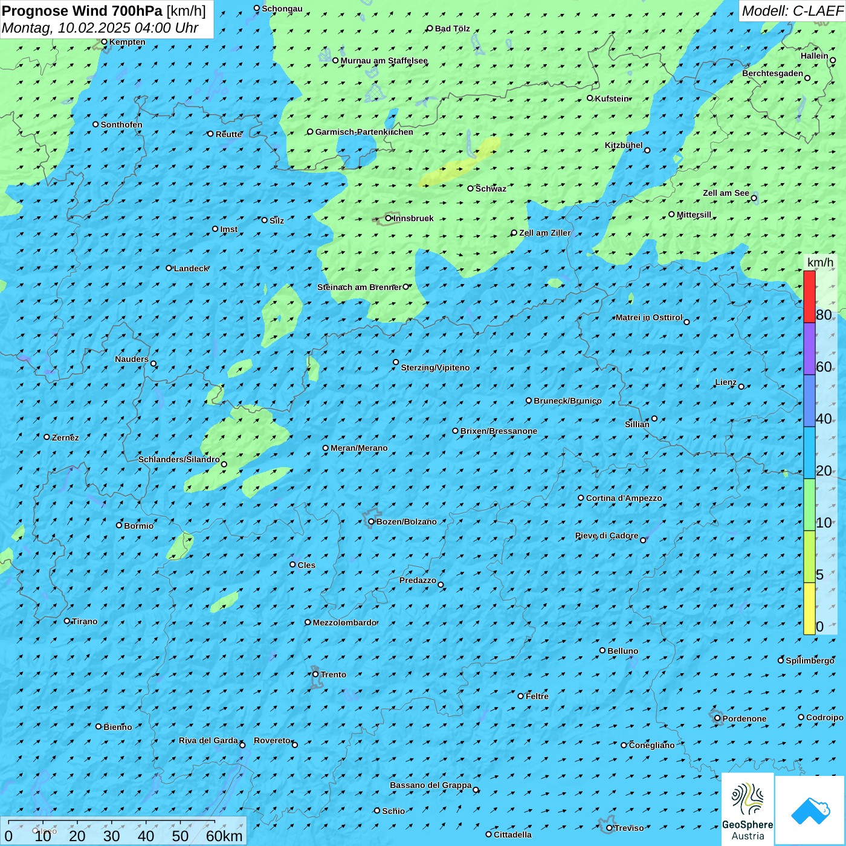The image size is (846, 846).
Task: Select the purple swatch on the km/h legend
Action: click(809, 349)
